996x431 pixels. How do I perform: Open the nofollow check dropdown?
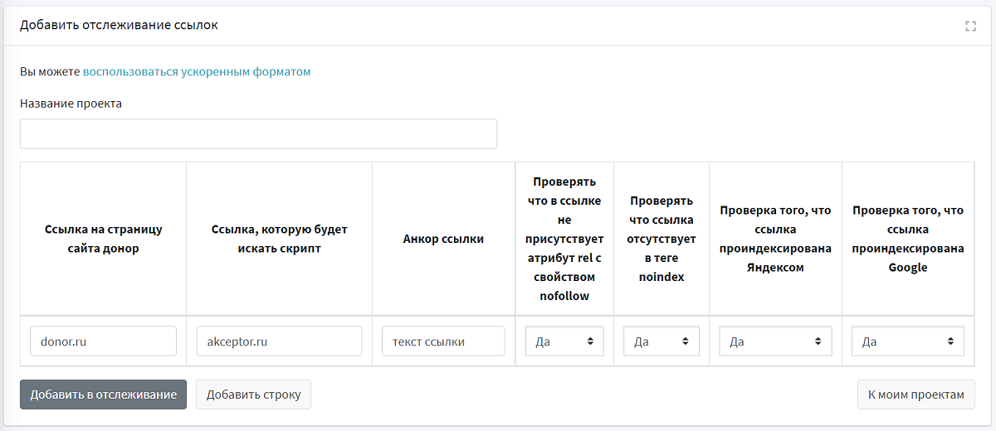tap(564, 341)
